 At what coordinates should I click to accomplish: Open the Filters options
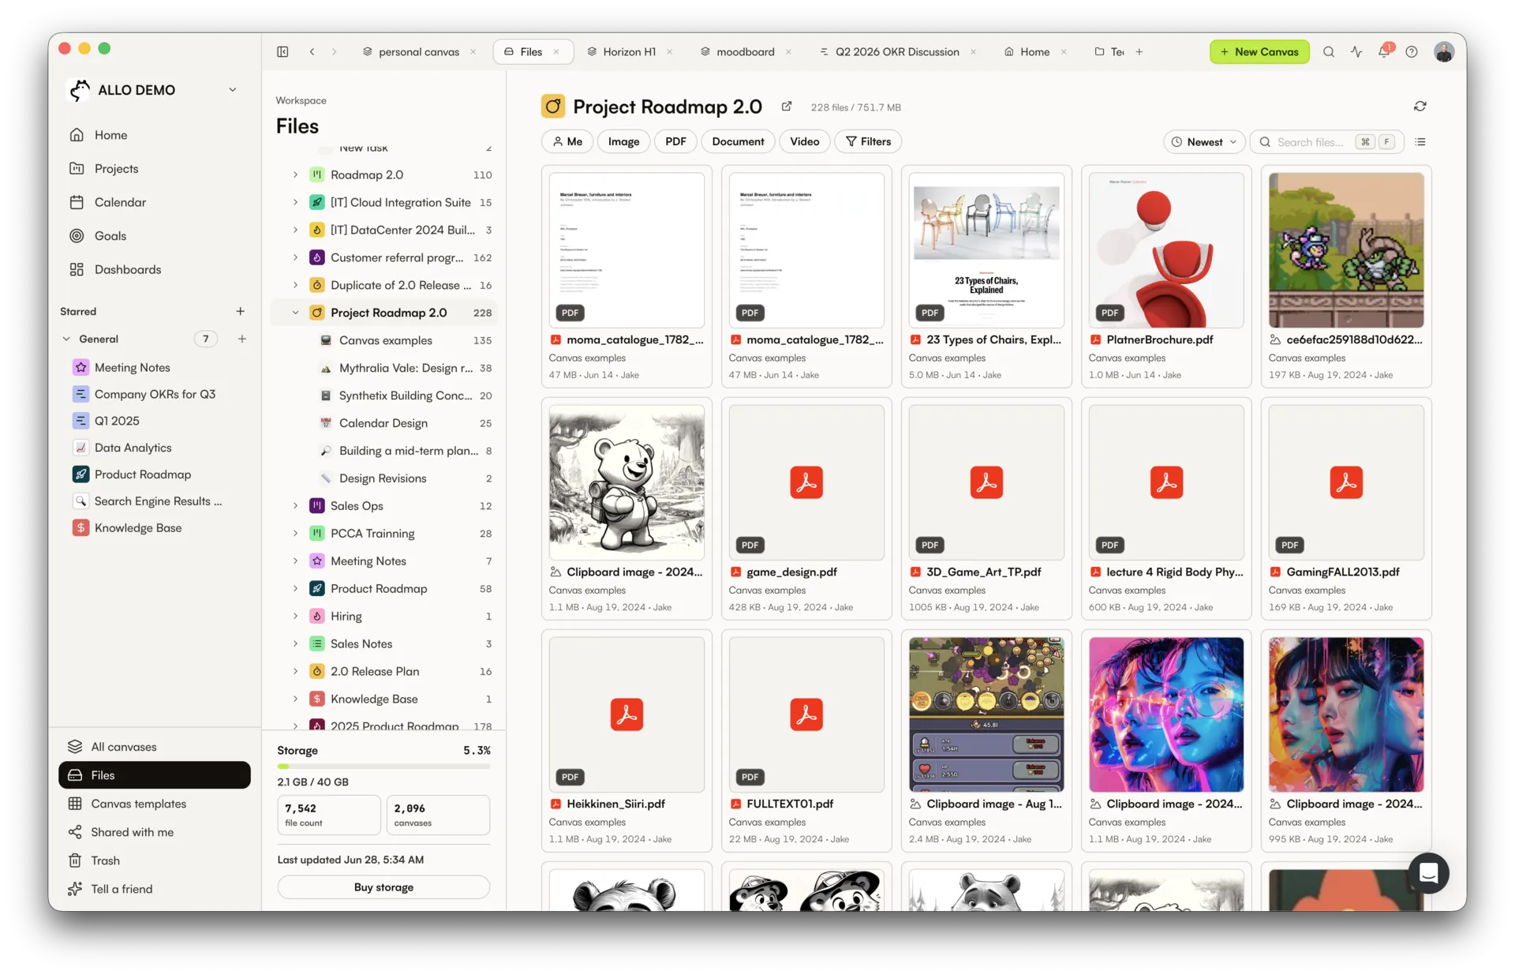coord(868,142)
